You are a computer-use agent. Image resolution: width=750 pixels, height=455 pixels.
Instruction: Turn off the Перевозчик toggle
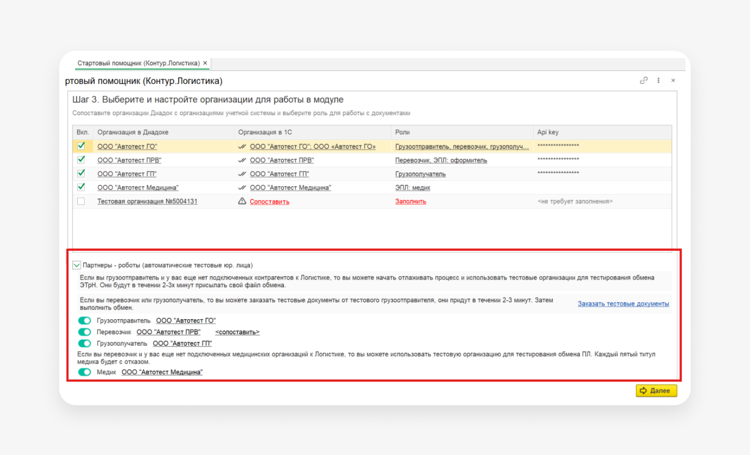[x=85, y=332]
